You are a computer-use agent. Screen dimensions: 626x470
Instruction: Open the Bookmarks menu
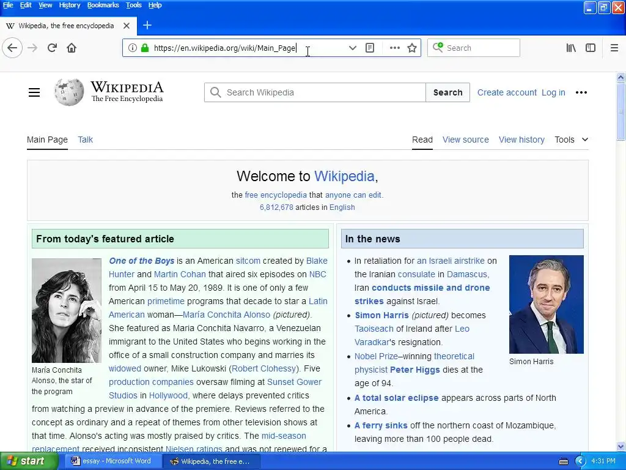tap(103, 5)
